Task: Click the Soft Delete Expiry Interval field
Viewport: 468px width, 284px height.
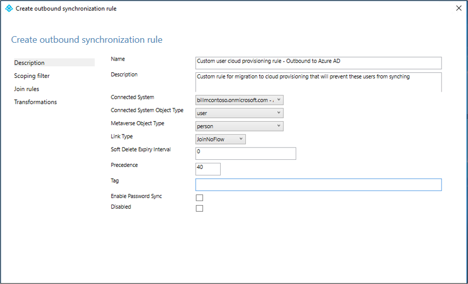Action: pyautogui.click(x=246, y=154)
